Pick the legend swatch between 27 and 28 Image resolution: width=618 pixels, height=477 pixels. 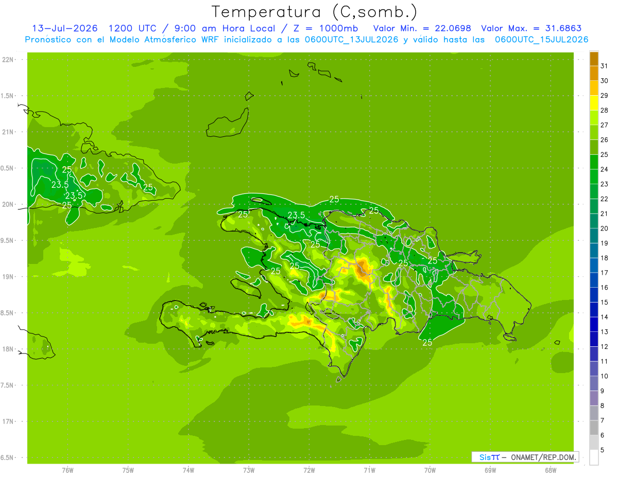[594, 118]
